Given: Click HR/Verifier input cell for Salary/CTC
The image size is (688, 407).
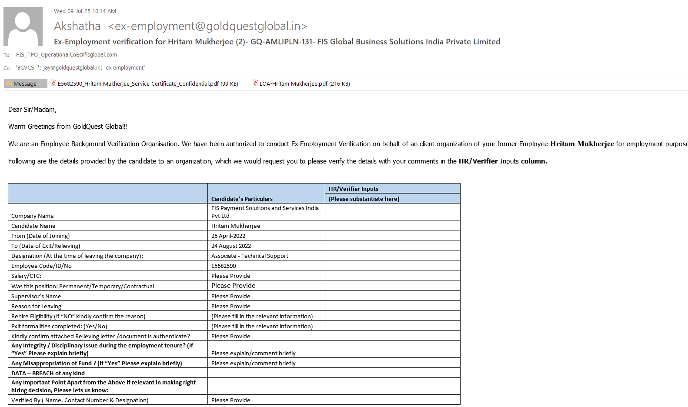Looking at the screenshot, I should pyautogui.click(x=392, y=276).
